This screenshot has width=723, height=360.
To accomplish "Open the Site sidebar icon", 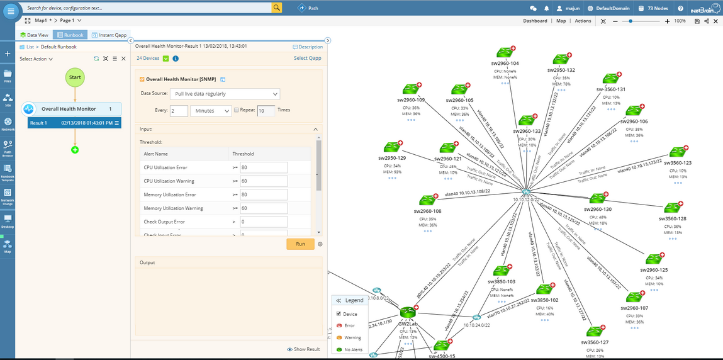I will point(8,99).
